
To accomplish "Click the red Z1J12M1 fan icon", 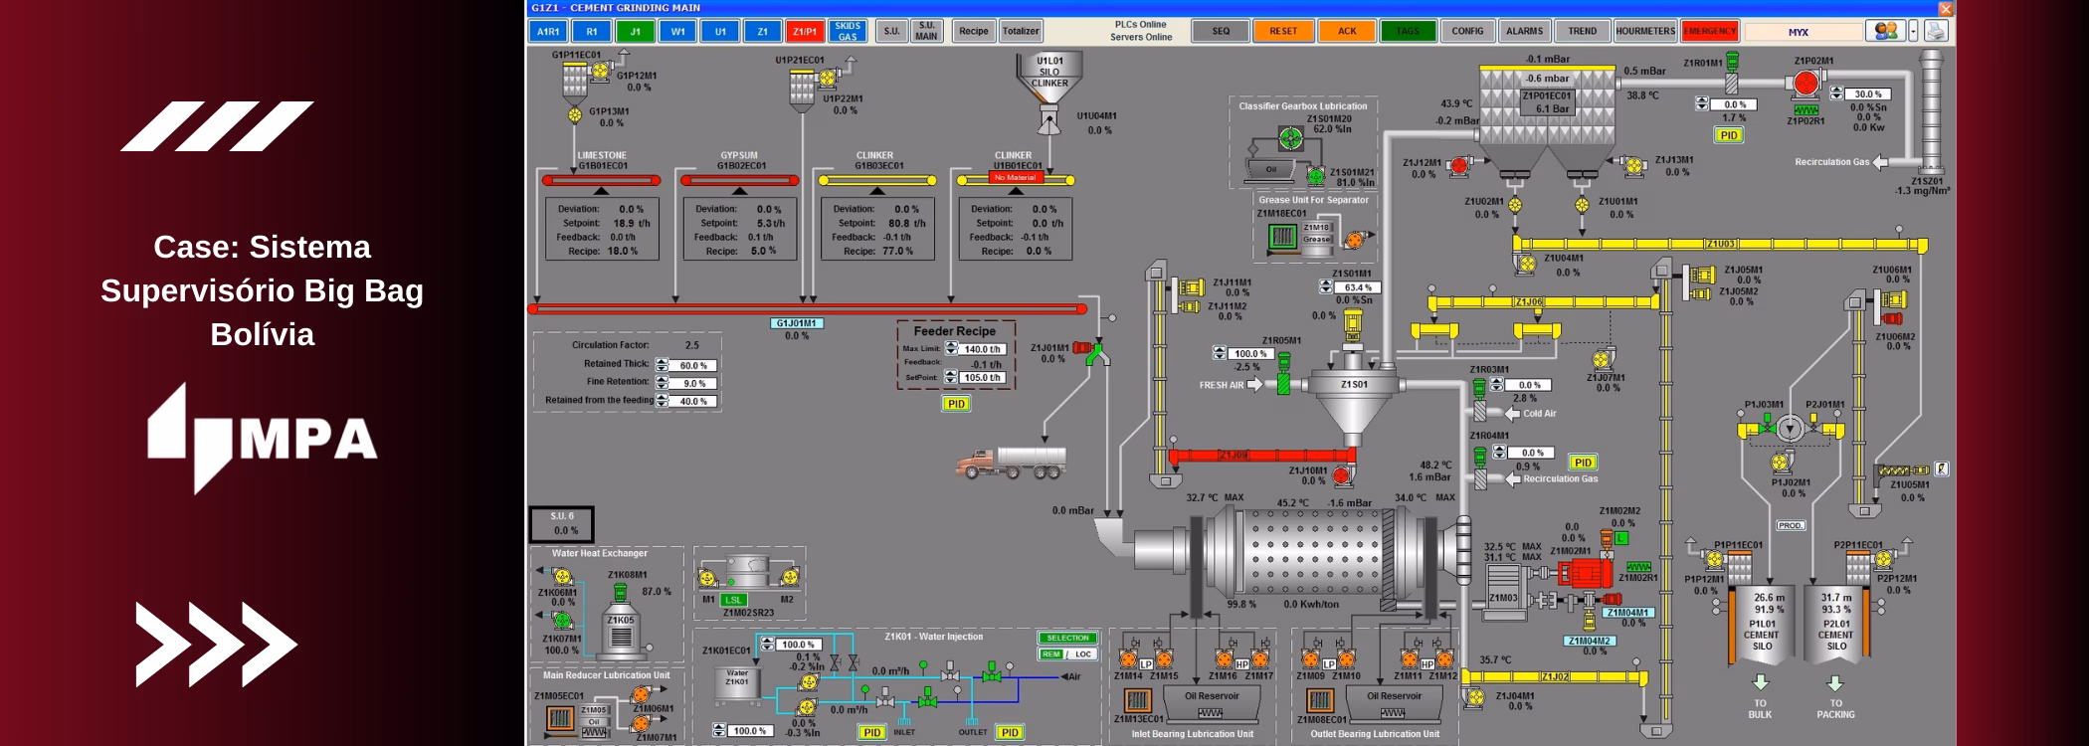I will coord(1459,165).
